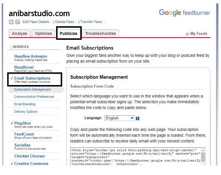Image resolution: width=221 pixels, height=175 pixels.
Task: Open Chicklet Chooser service
Action: pyautogui.click(x=30, y=156)
